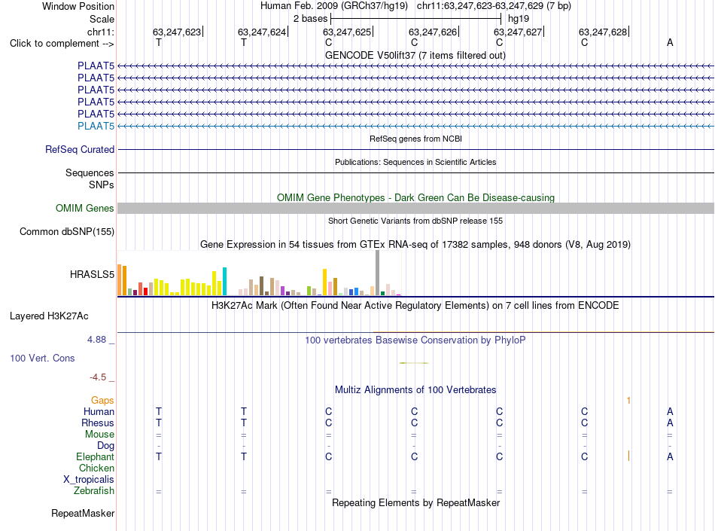Click base A in the Rhesus alignment row
The image size is (715, 531).
670,423
